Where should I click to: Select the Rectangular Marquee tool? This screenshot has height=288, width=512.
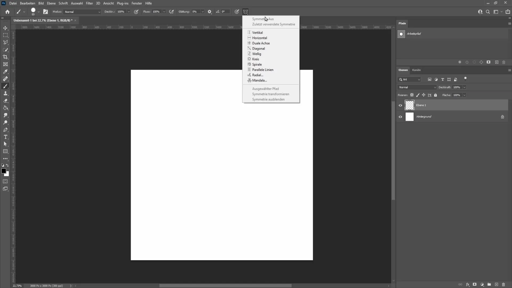point(5,35)
